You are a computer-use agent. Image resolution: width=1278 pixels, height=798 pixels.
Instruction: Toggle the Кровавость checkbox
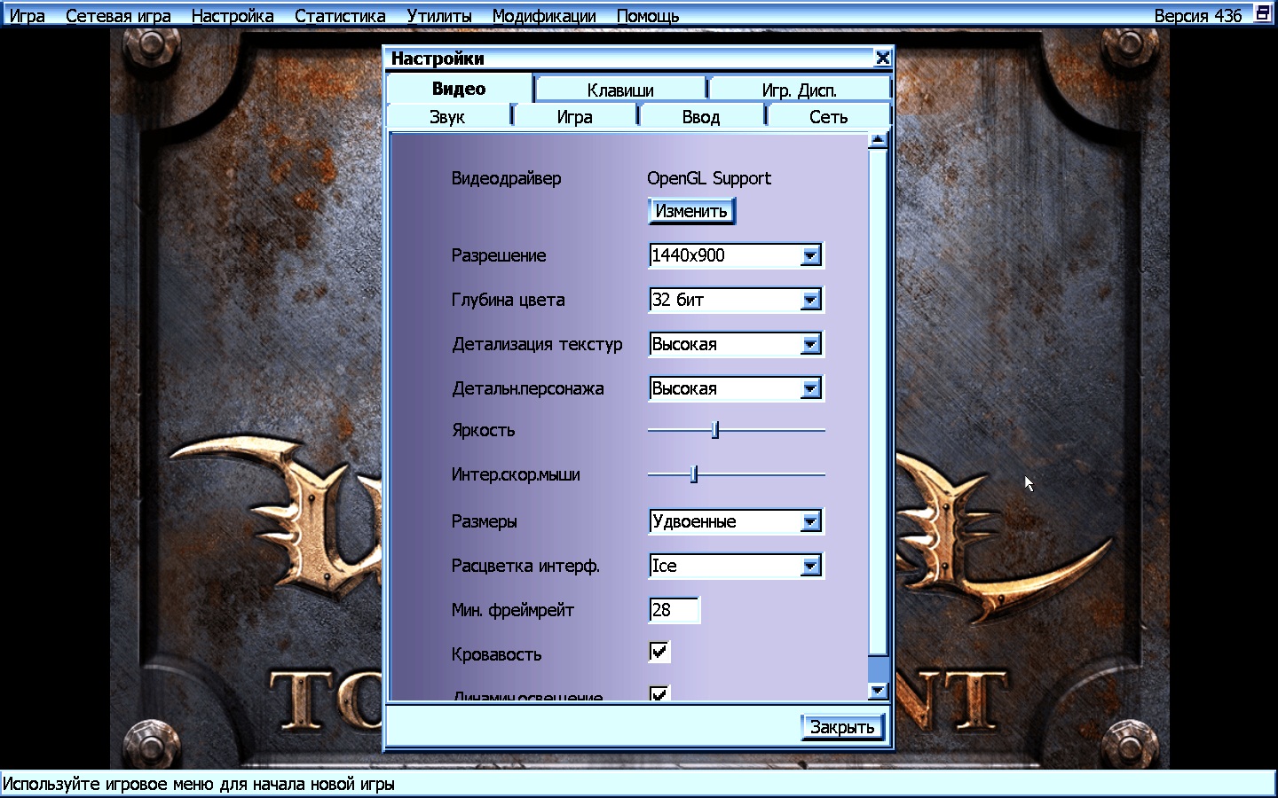(x=659, y=653)
